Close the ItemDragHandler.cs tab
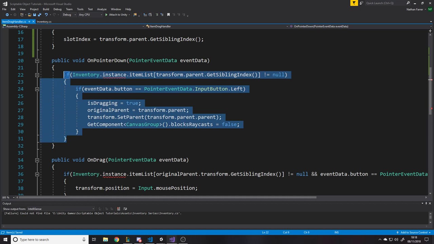434x244 pixels. 33,22
